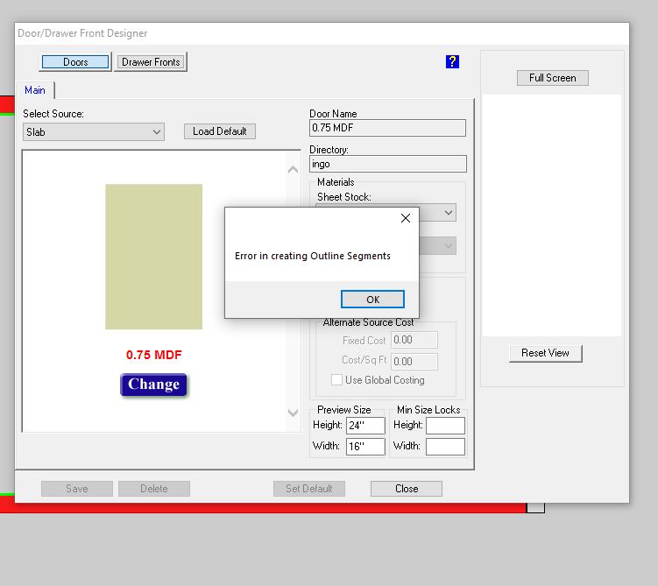Click the blue Change button
This screenshot has width=658, height=586.
153,385
